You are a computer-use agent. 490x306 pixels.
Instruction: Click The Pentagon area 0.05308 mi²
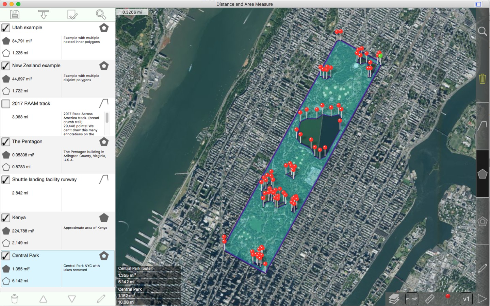pyautogui.click(x=23, y=155)
